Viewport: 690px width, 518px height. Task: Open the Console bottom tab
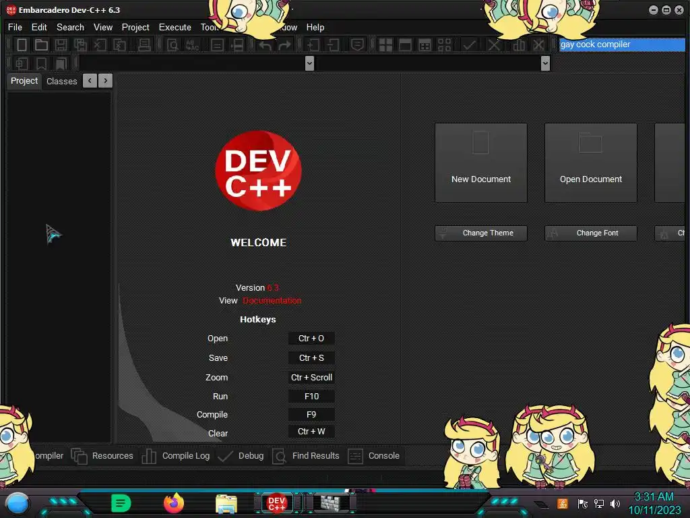click(x=374, y=456)
